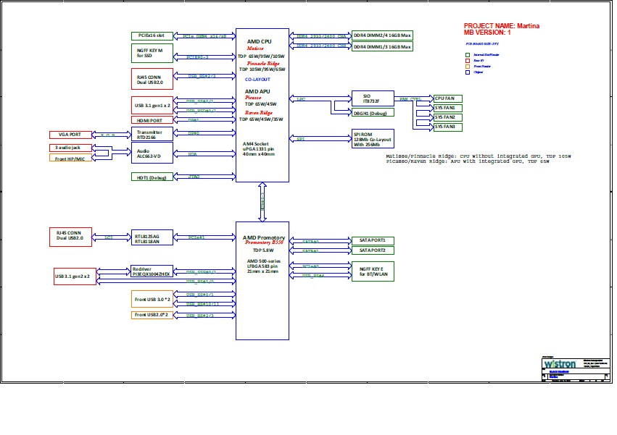Click the SIO IT8732F block
617x435 pixels.
pyautogui.click(x=373, y=98)
